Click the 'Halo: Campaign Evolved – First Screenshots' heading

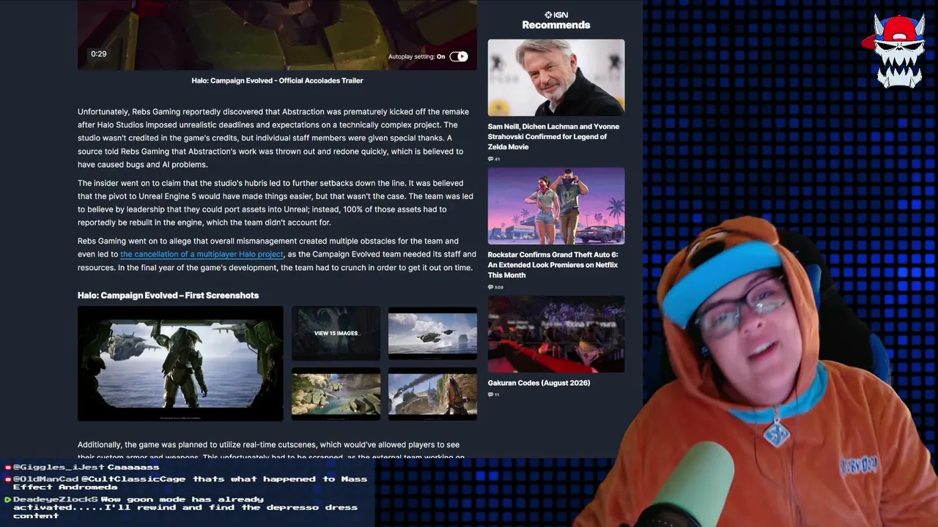pyautogui.click(x=168, y=296)
